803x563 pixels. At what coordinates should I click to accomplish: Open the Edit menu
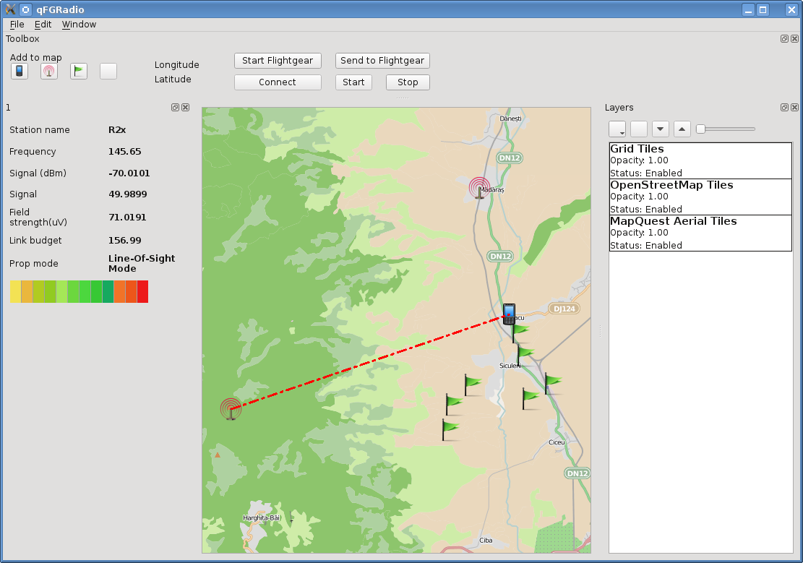pos(43,24)
